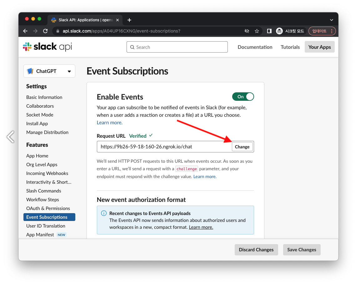Open Collaborators settings

(x=40, y=106)
